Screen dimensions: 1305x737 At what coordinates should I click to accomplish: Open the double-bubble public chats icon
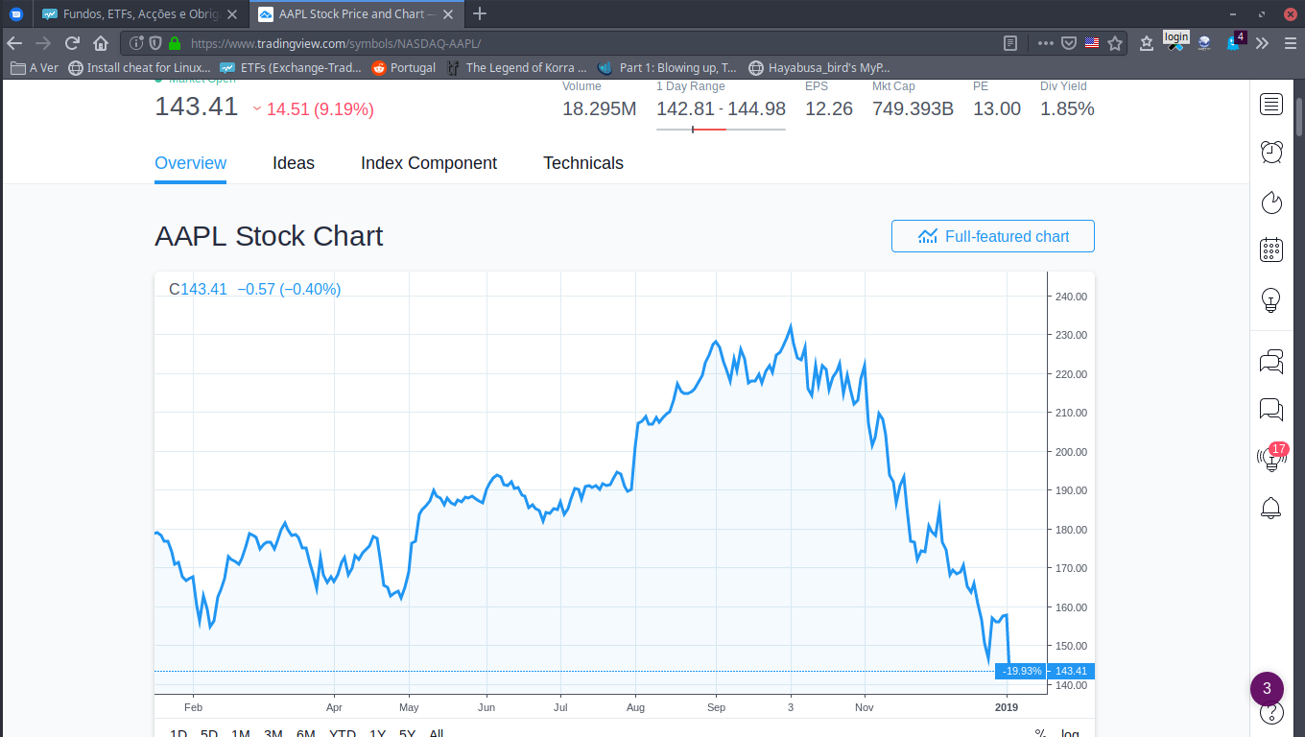[x=1271, y=361]
